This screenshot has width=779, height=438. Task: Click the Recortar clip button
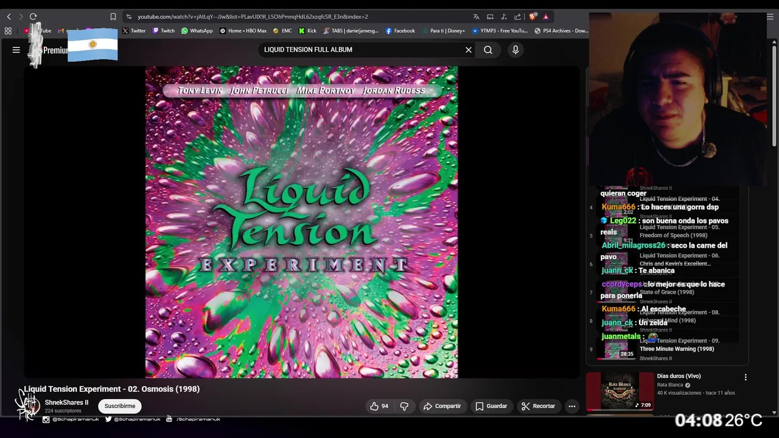(538, 406)
